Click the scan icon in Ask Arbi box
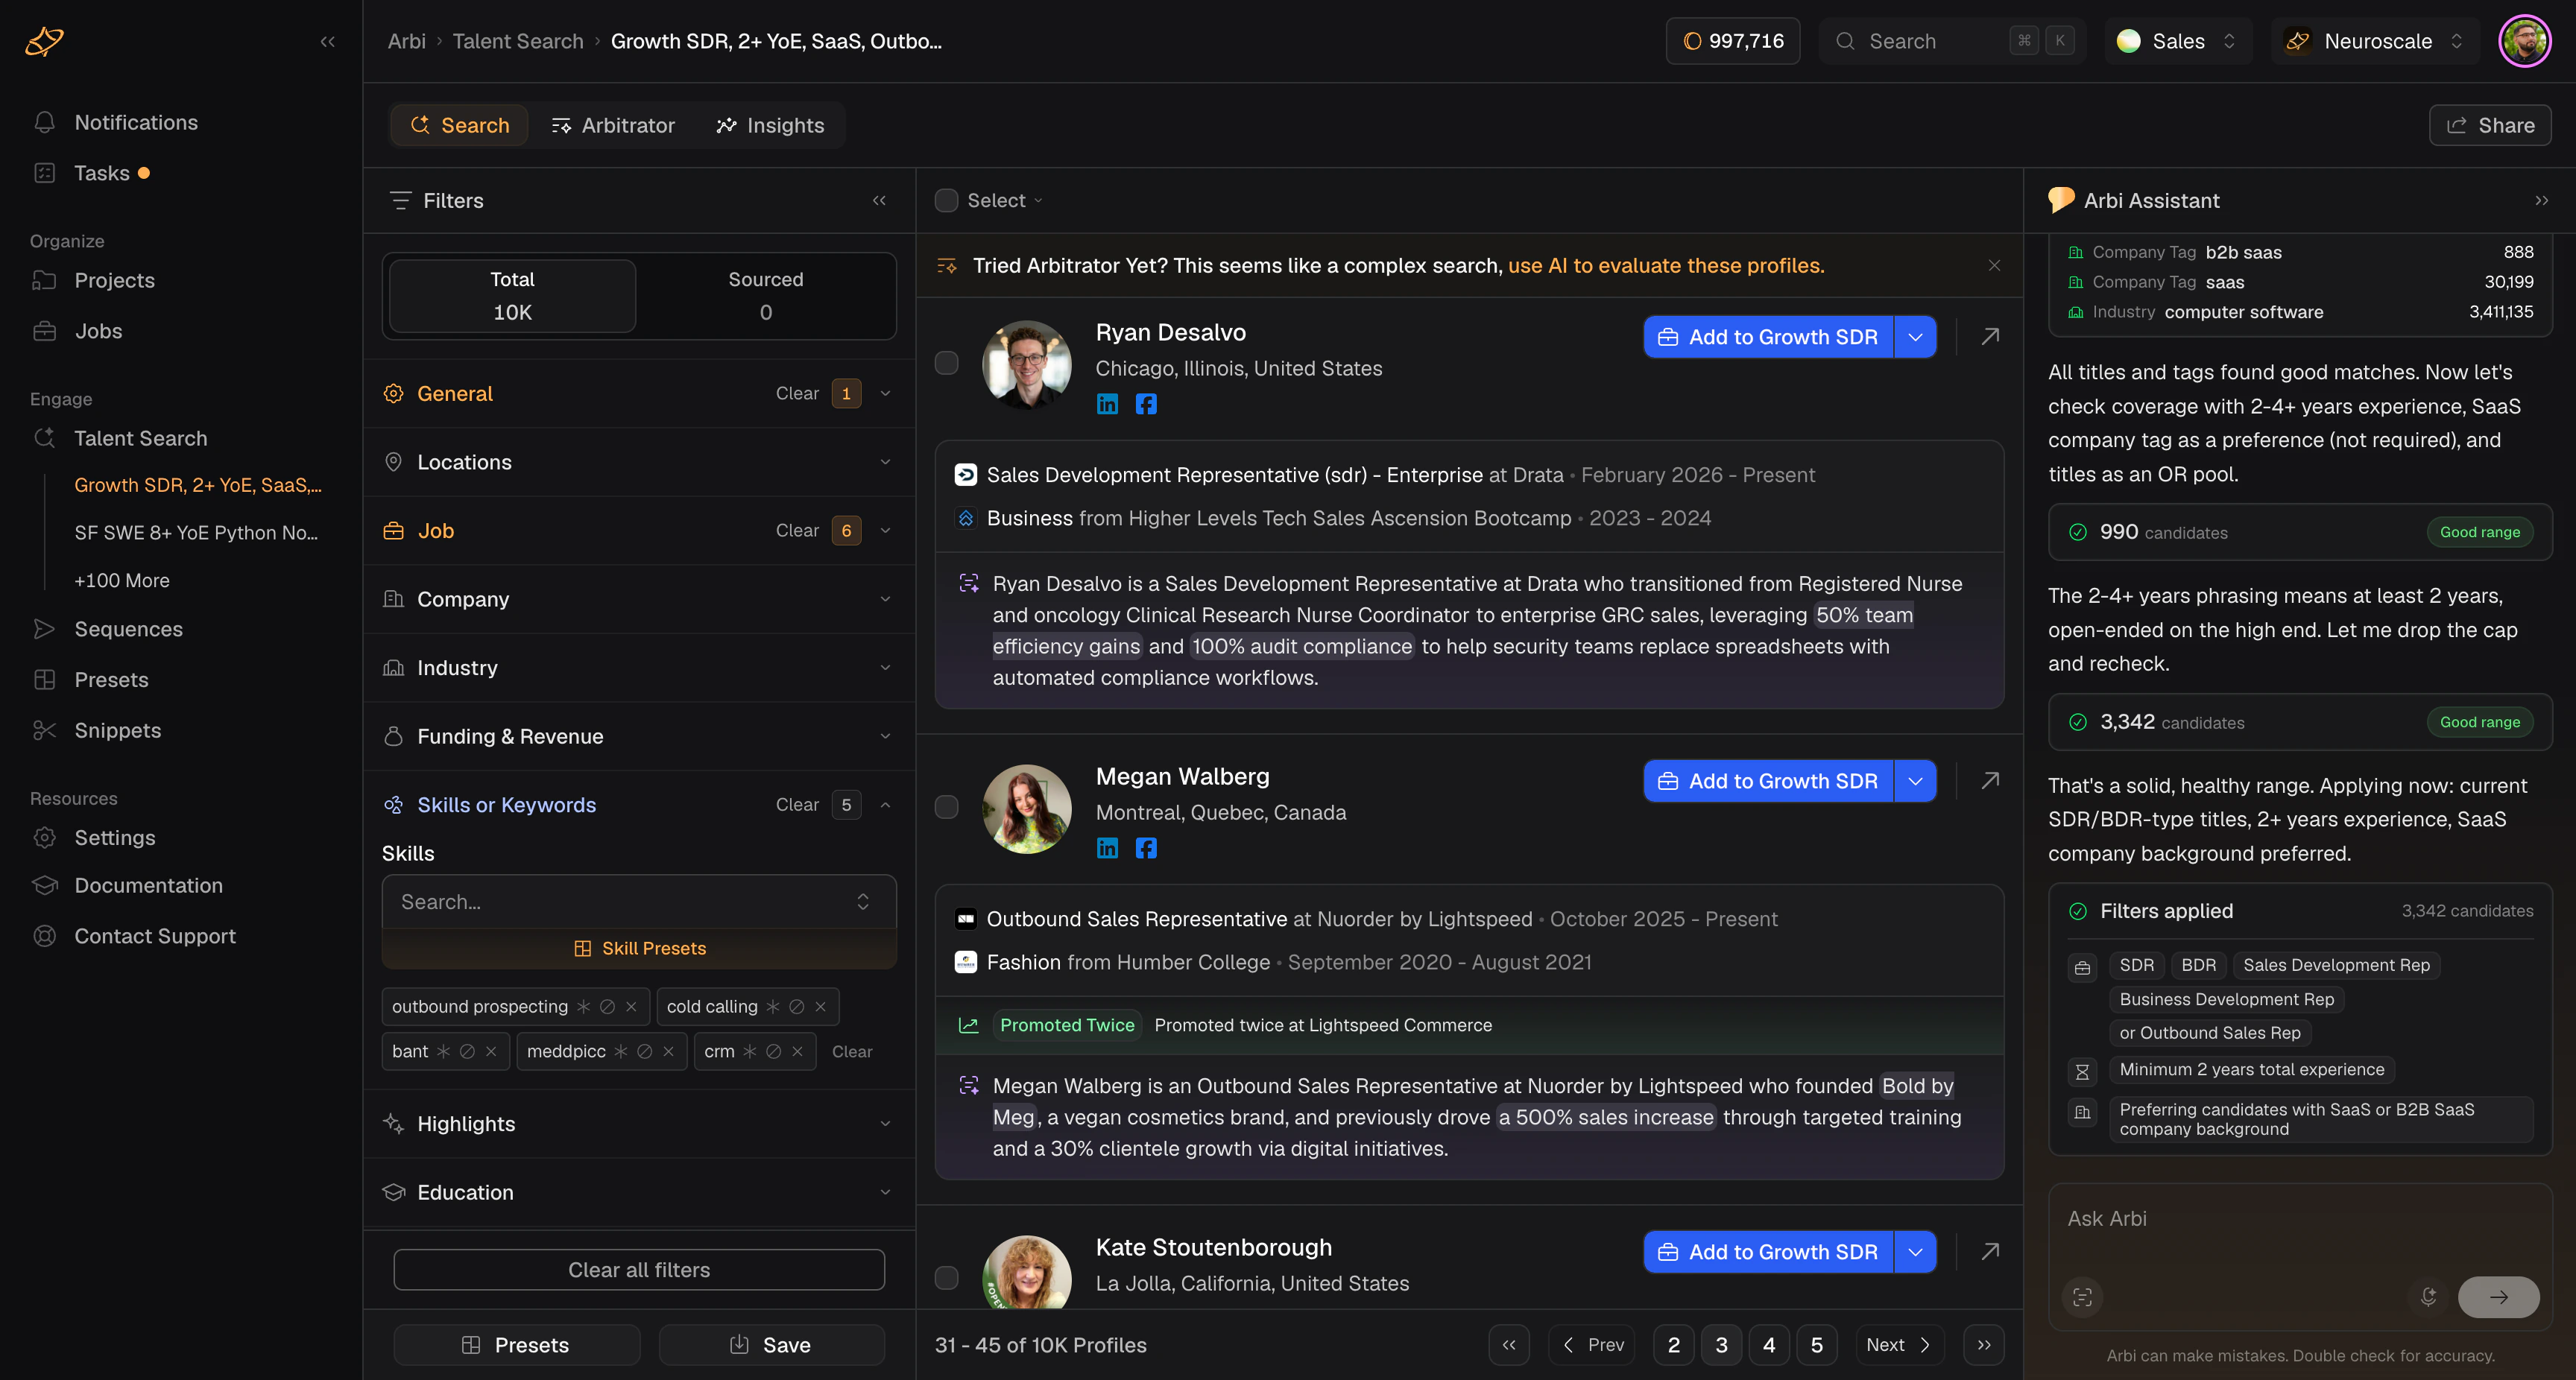Screen dimensions: 2576x1380 (x=2083, y=1297)
